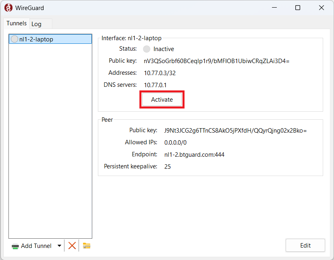The width and height of the screenshot is (334, 260).
Task: Switch to the Tunnels tab
Action: [x=17, y=24]
